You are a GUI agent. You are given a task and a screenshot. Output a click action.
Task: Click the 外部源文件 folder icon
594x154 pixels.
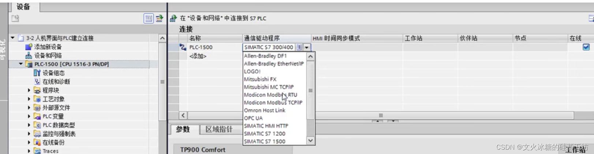click(x=37, y=108)
